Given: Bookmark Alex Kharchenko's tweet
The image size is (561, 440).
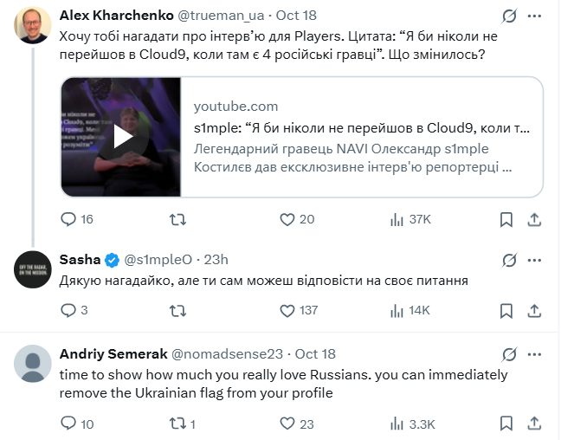Looking at the screenshot, I should [x=506, y=220].
